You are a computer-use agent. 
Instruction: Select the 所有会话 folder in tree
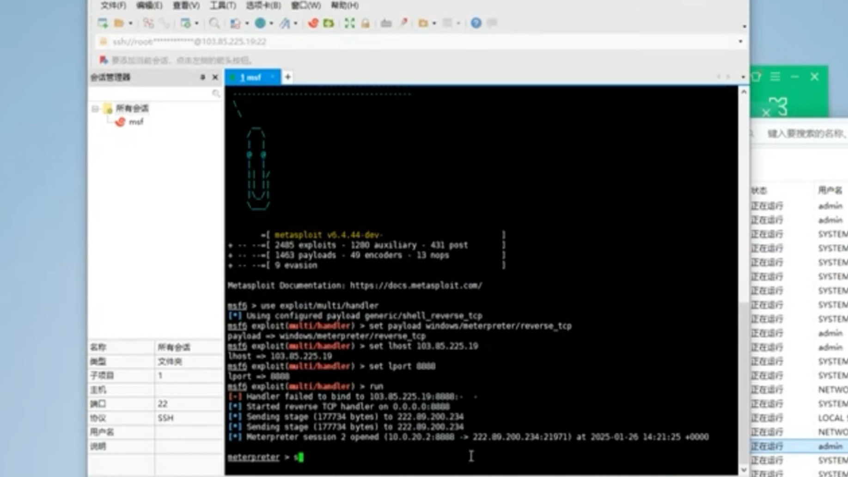[132, 109]
